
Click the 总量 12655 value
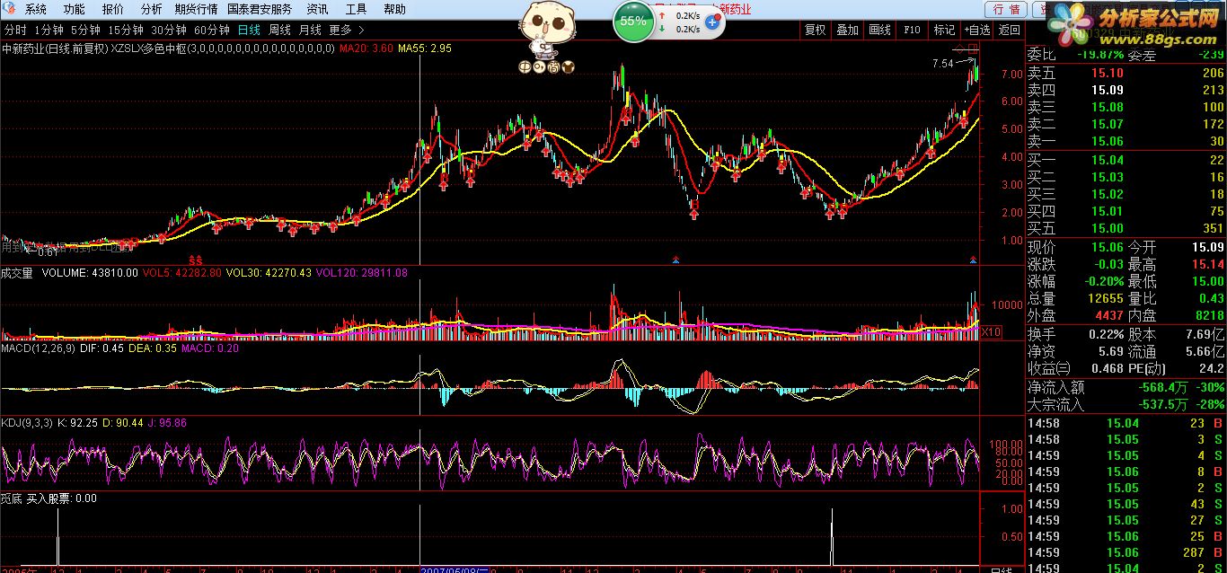pyautogui.click(x=1107, y=298)
